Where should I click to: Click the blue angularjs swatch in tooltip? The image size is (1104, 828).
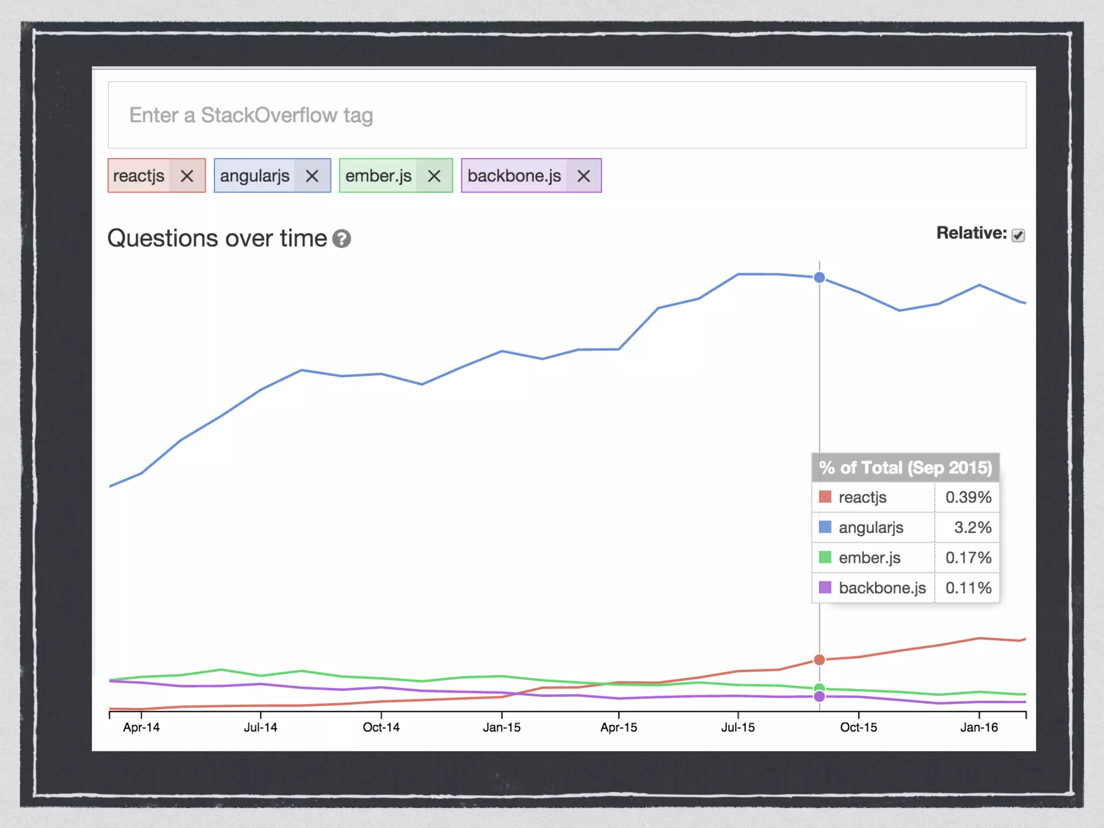[x=825, y=527]
